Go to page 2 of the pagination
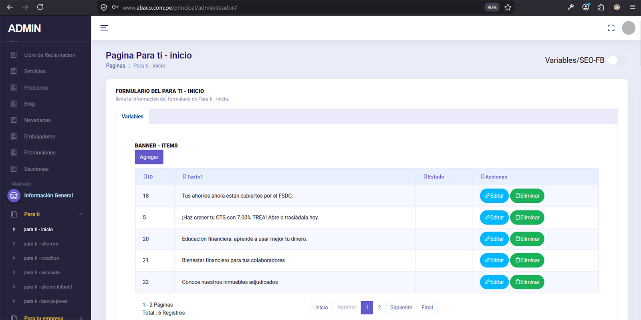The width and height of the screenshot is (641, 320). (x=379, y=308)
